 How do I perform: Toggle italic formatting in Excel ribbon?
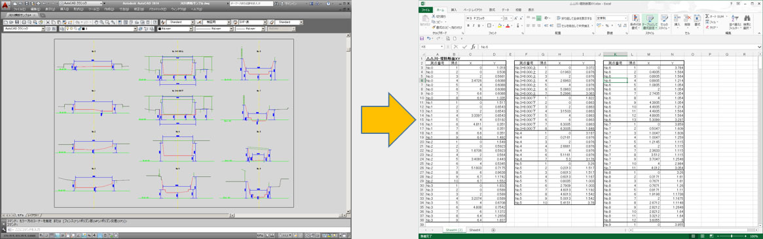474,25
